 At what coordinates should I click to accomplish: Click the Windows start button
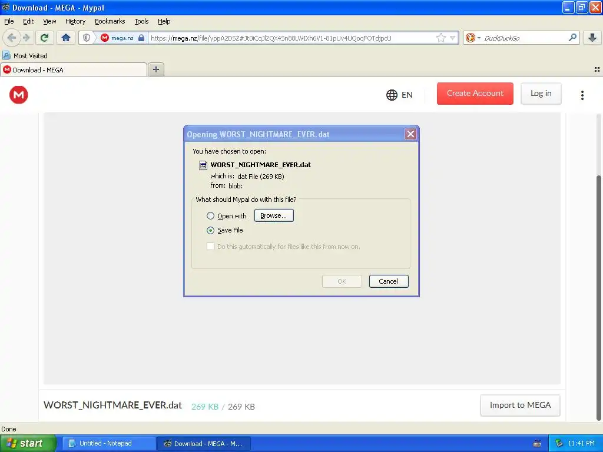[28, 443]
